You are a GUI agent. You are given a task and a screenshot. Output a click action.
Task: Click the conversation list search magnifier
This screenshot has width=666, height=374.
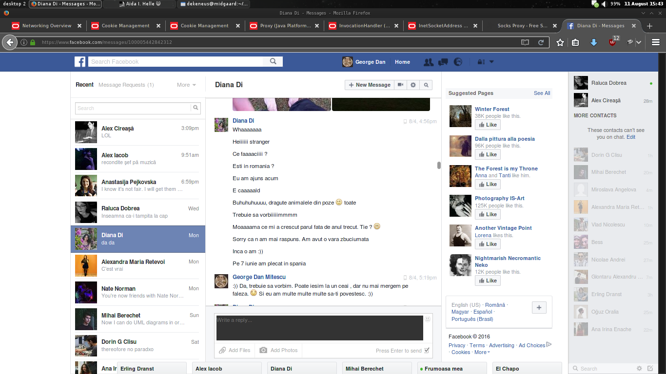[196, 108]
